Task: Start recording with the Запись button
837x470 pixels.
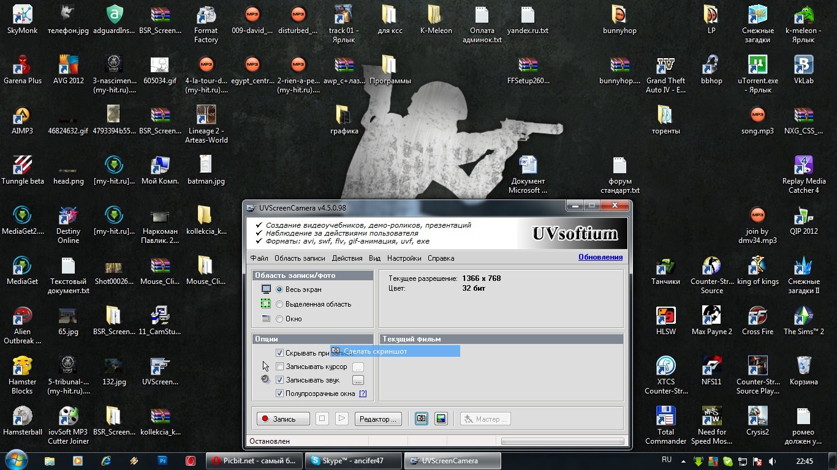Action: 284,419
